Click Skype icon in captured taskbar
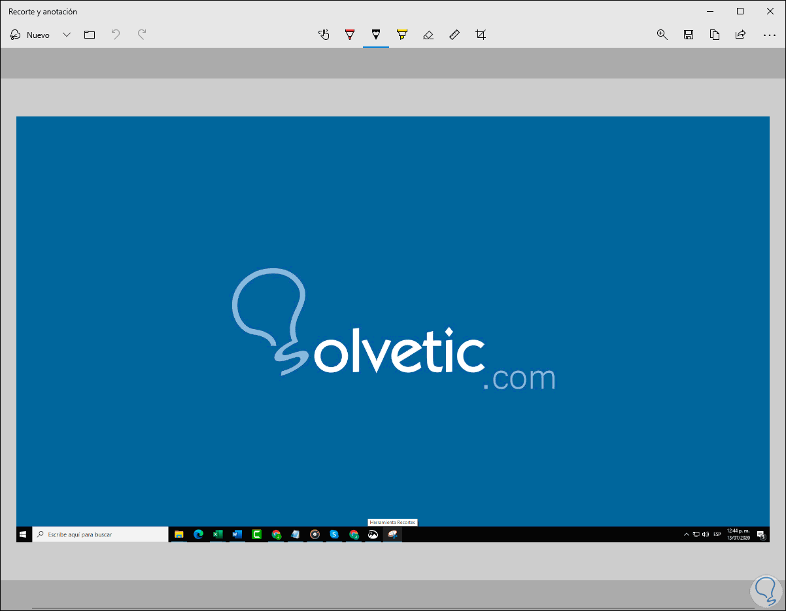 [334, 534]
